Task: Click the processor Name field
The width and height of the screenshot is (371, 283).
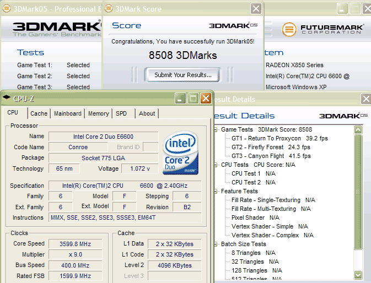Action: (104, 137)
